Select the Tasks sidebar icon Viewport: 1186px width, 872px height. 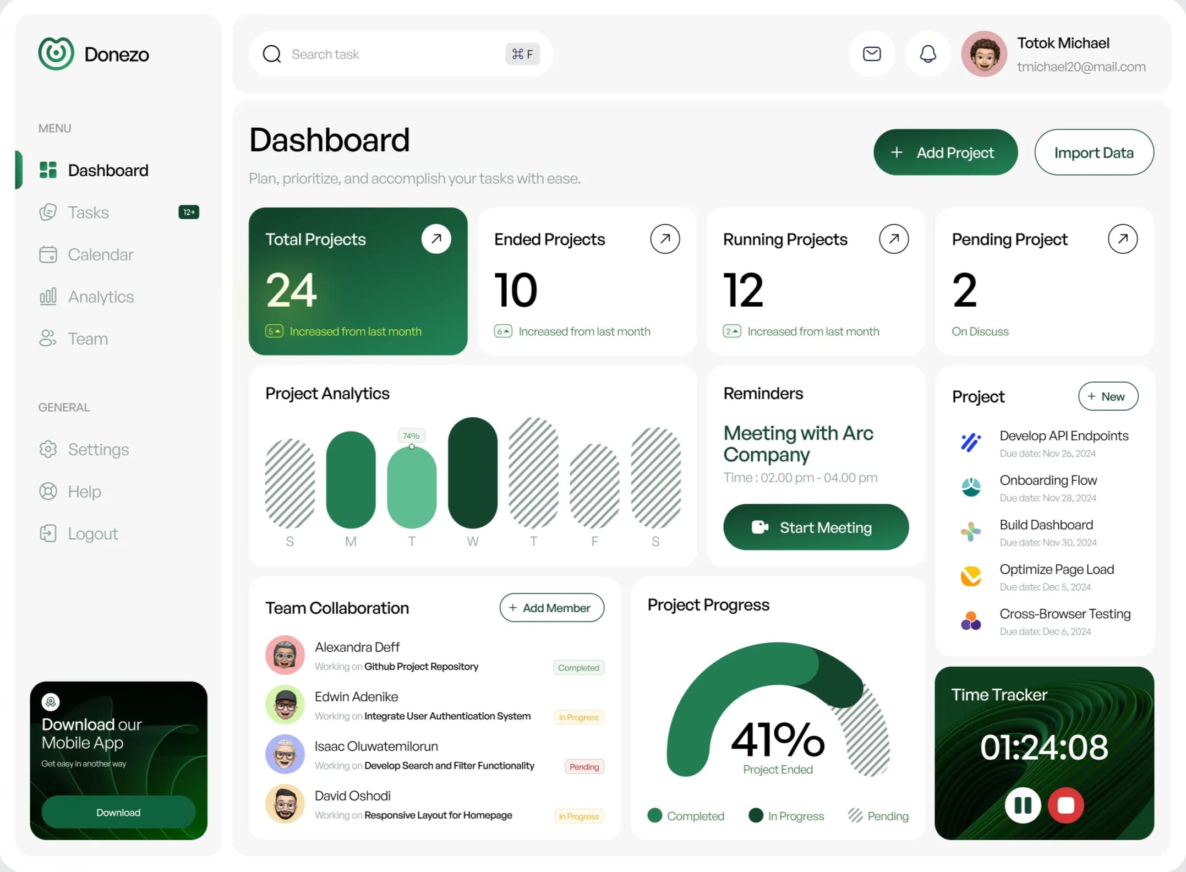pyautogui.click(x=49, y=212)
